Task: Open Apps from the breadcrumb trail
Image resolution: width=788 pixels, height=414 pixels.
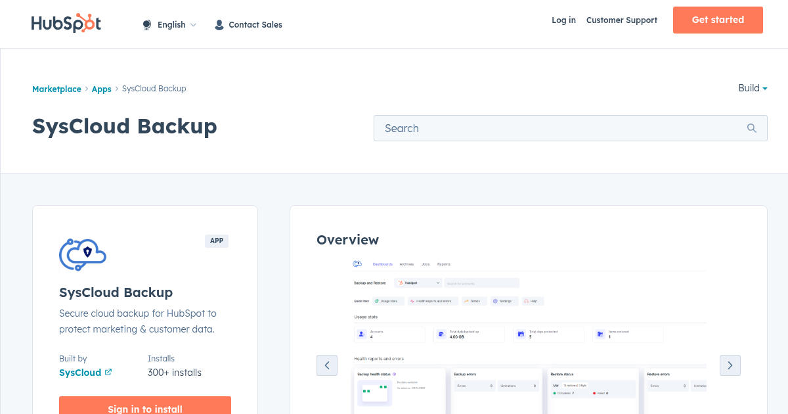Action: 101,89
